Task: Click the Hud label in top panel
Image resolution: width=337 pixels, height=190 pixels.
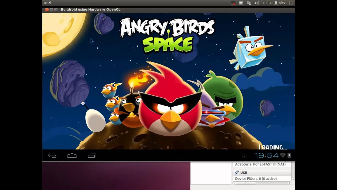Action: click(47, 3)
